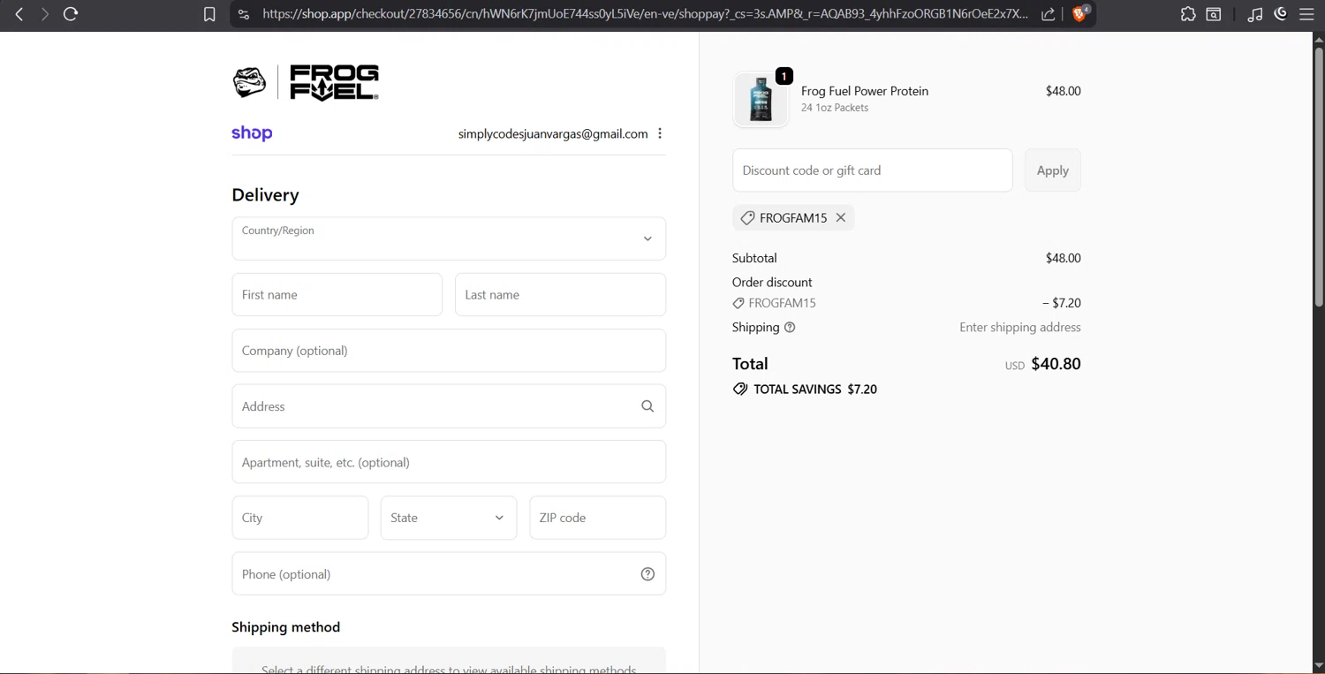This screenshot has height=674, width=1325.
Task: Click the night mode moon icon
Action: point(1281,13)
